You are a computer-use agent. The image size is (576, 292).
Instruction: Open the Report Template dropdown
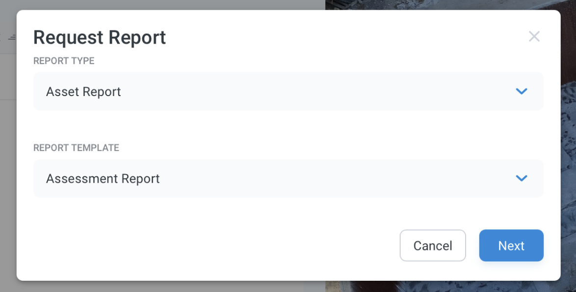(288, 178)
